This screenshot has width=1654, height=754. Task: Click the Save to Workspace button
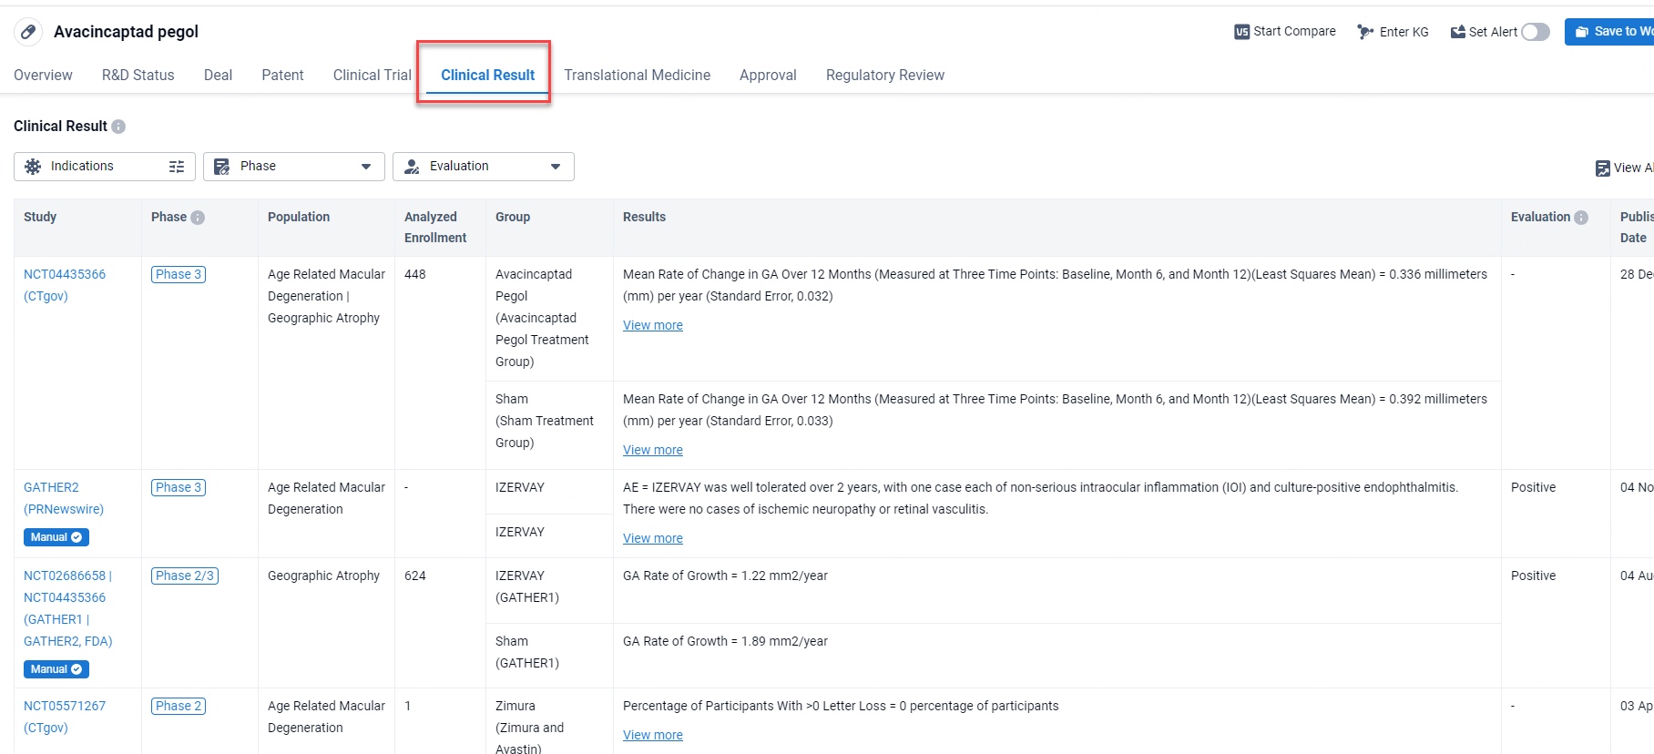pos(1614,32)
